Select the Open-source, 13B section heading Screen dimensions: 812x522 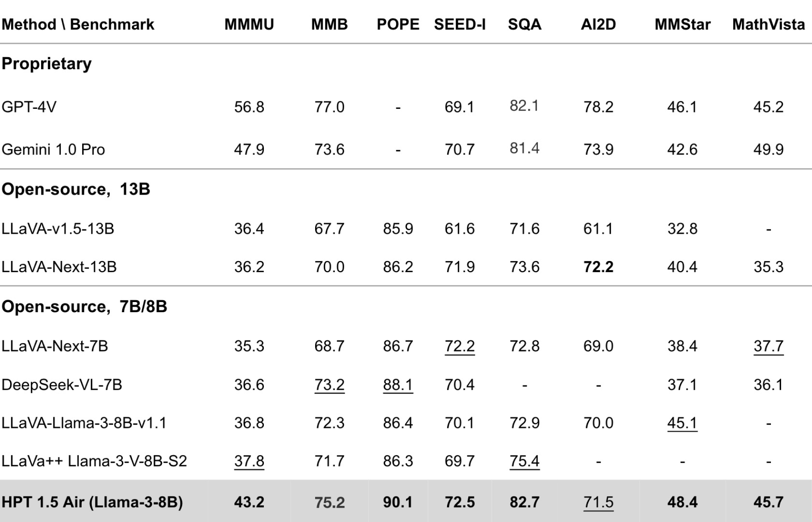(x=76, y=189)
